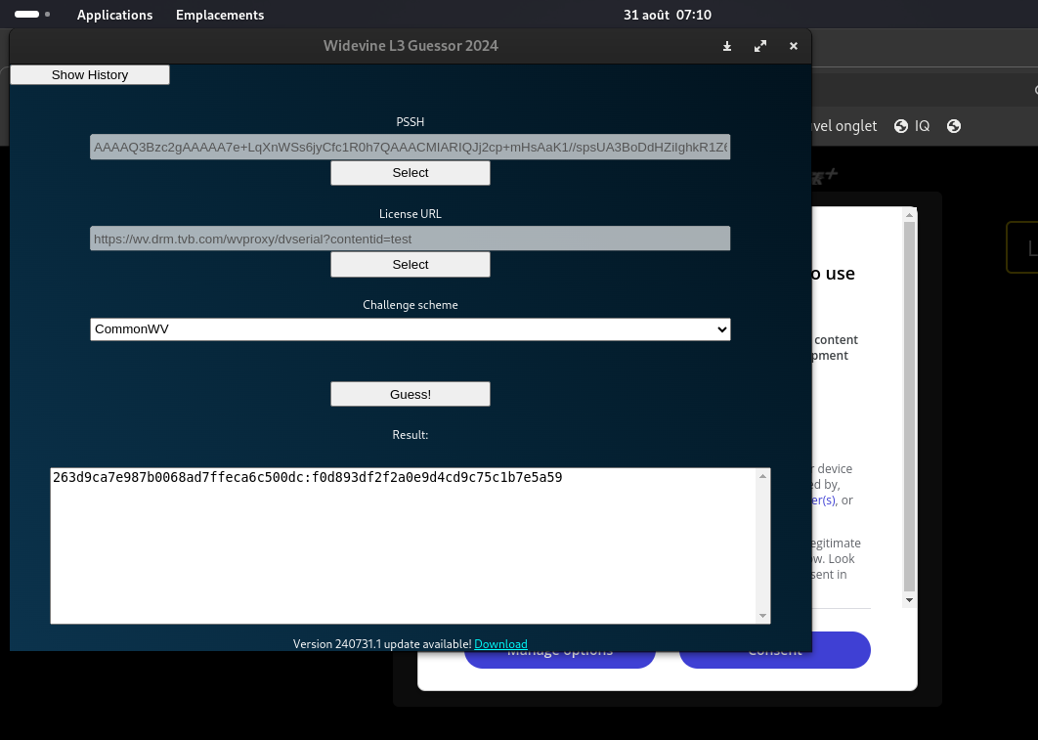The width and height of the screenshot is (1038, 740).
Task: Click Select button under PSSH field
Action: tap(411, 173)
